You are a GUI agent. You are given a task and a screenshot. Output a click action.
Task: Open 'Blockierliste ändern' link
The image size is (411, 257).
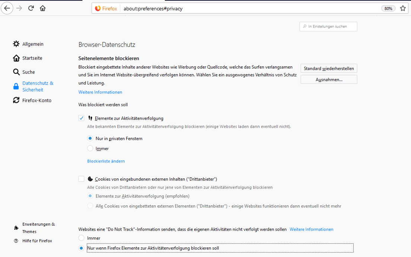106,161
